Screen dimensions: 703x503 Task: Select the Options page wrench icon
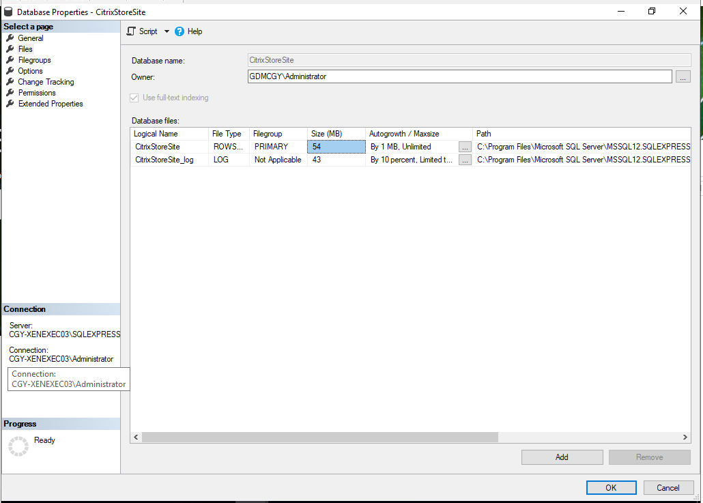tap(10, 71)
